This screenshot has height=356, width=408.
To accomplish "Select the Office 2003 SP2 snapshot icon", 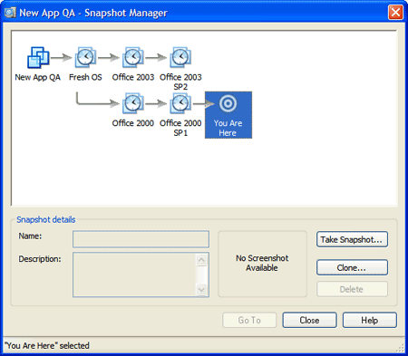I will [180, 57].
